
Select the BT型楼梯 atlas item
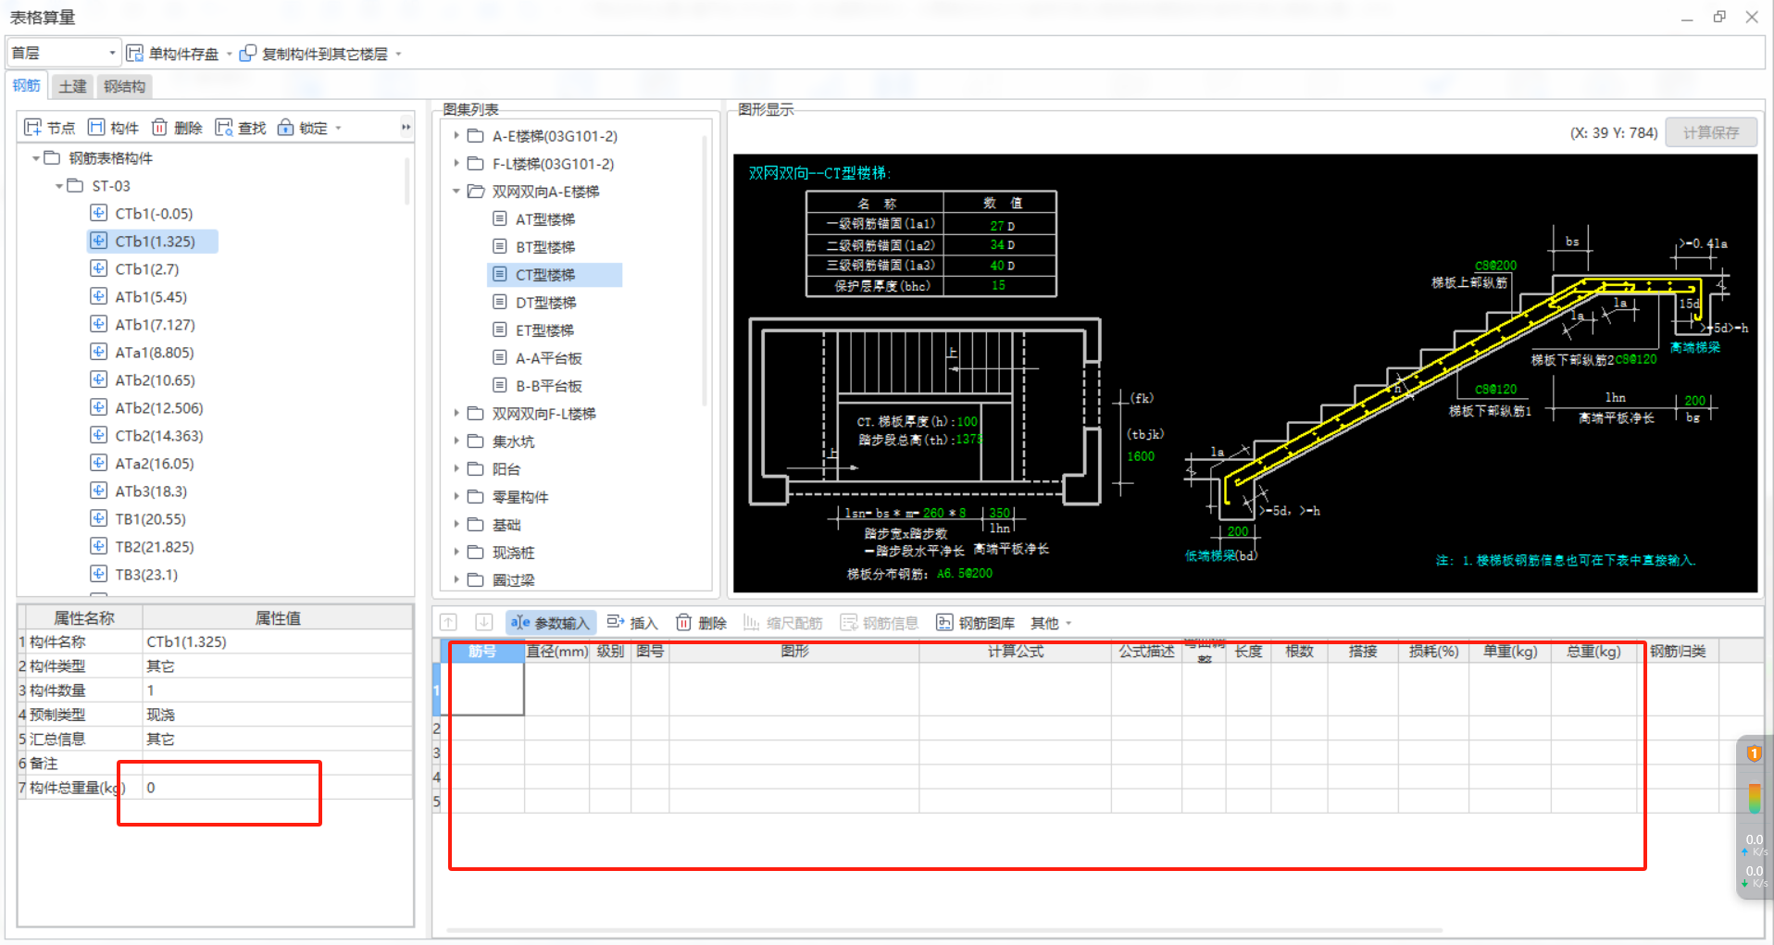pyautogui.click(x=545, y=247)
